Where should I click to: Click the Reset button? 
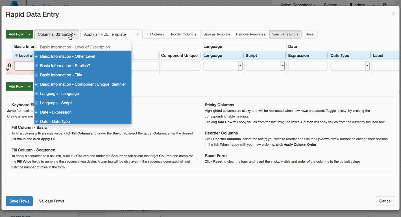click(x=310, y=34)
